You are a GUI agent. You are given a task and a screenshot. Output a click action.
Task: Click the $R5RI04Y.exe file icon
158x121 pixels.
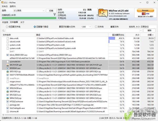pyautogui.click(x=8, y=68)
